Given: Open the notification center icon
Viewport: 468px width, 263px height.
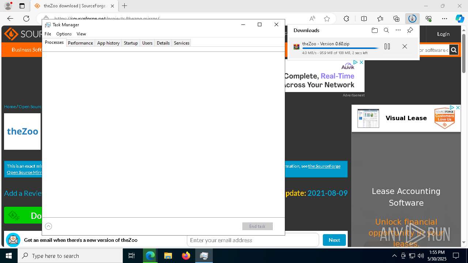Looking at the screenshot, I should 456,256.
